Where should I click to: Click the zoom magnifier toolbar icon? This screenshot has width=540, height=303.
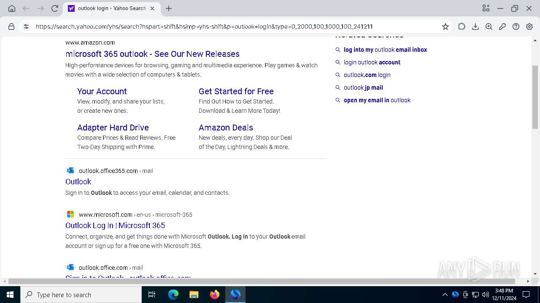[x=489, y=27]
